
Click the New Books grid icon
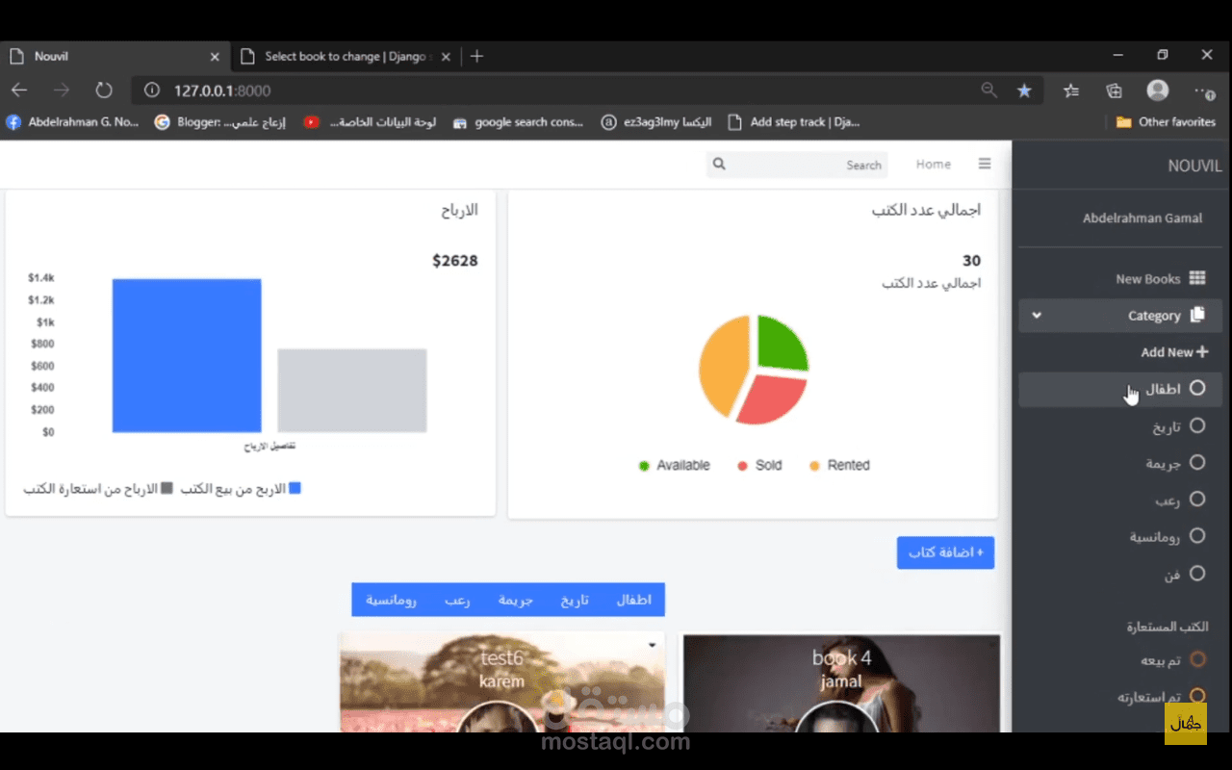coord(1197,278)
